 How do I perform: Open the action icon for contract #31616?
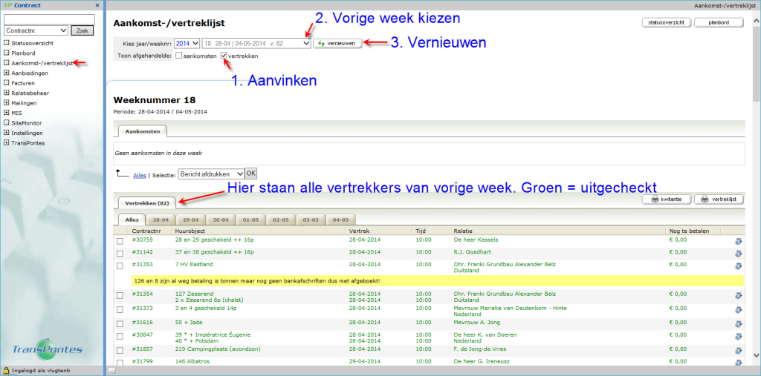738,323
